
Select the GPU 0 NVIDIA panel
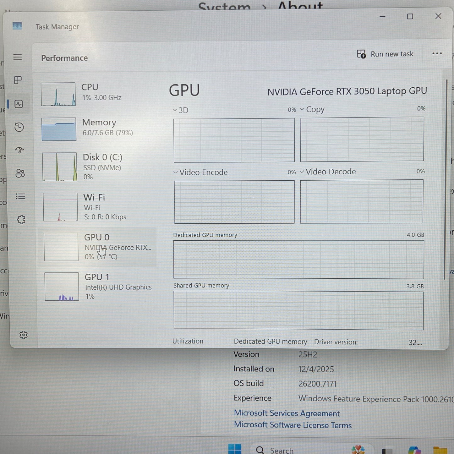point(97,247)
